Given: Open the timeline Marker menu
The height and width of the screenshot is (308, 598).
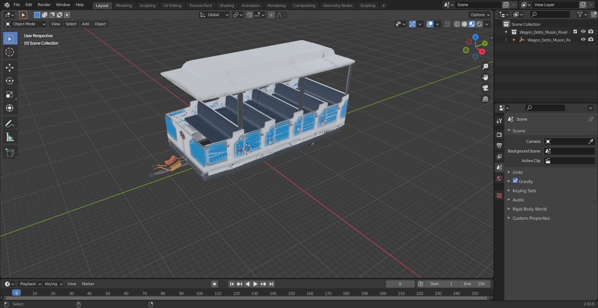Looking at the screenshot, I should 88,284.
